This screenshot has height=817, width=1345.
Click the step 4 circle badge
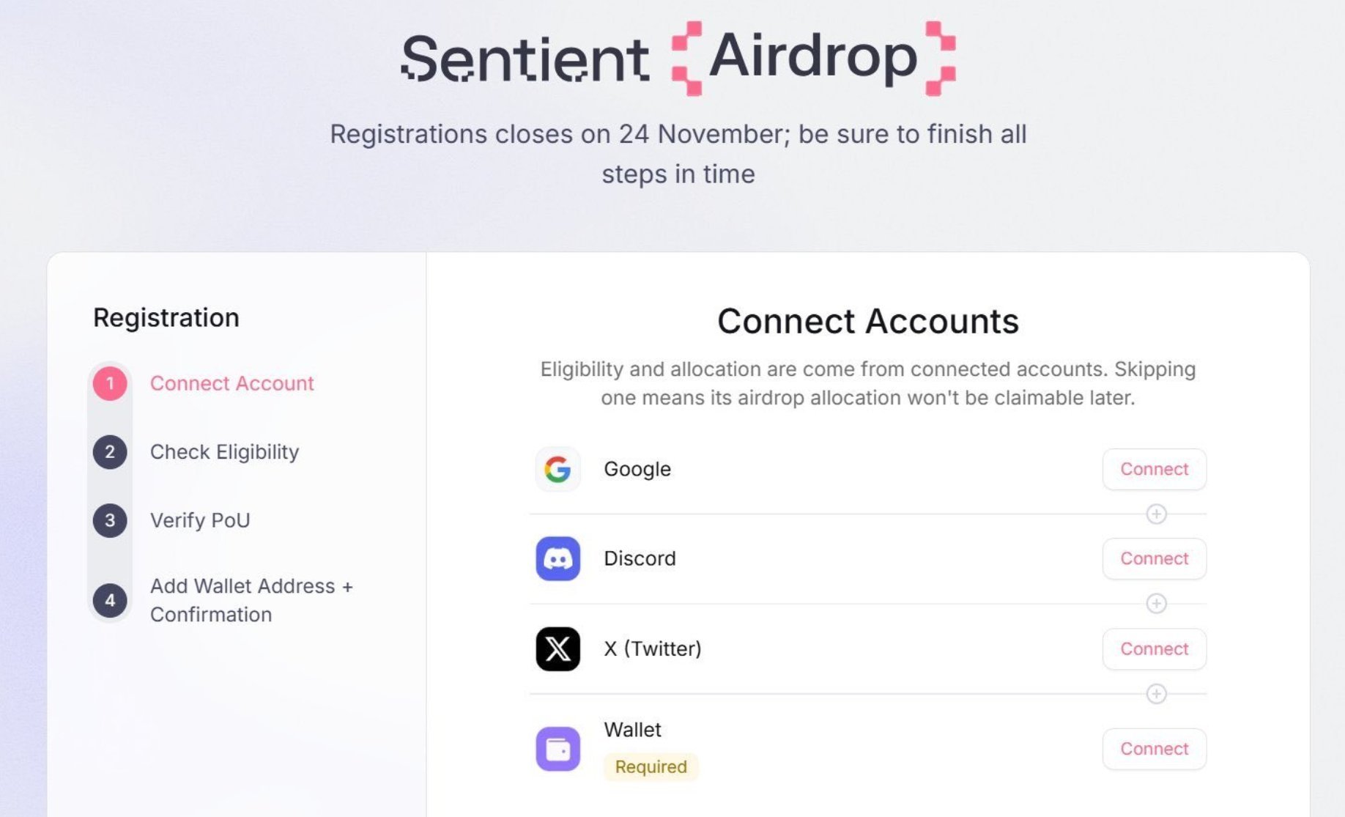(x=110, y=600)
